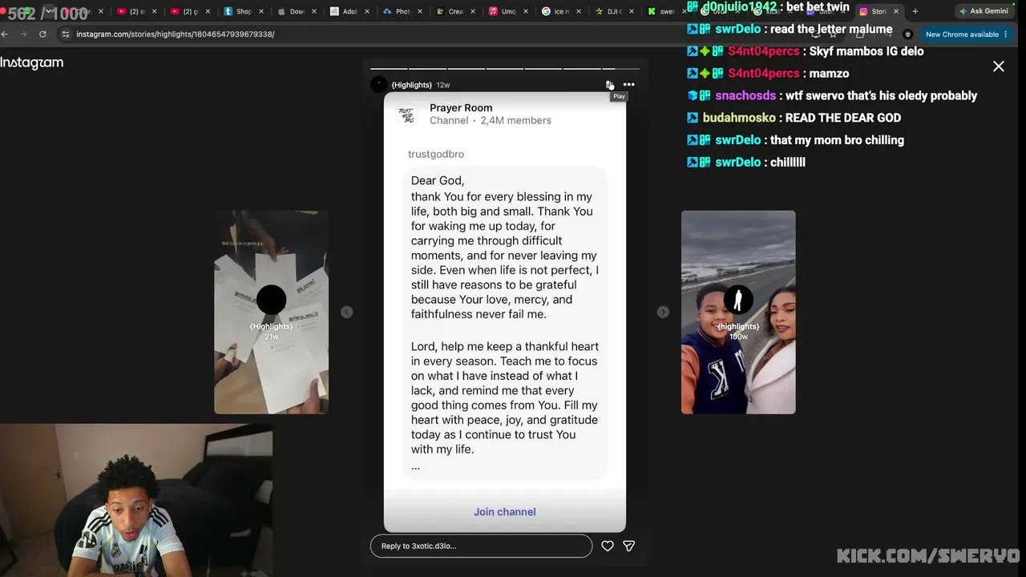Click the New Chrome available update button
The image size is (1026, 577).
pos(967,34)
